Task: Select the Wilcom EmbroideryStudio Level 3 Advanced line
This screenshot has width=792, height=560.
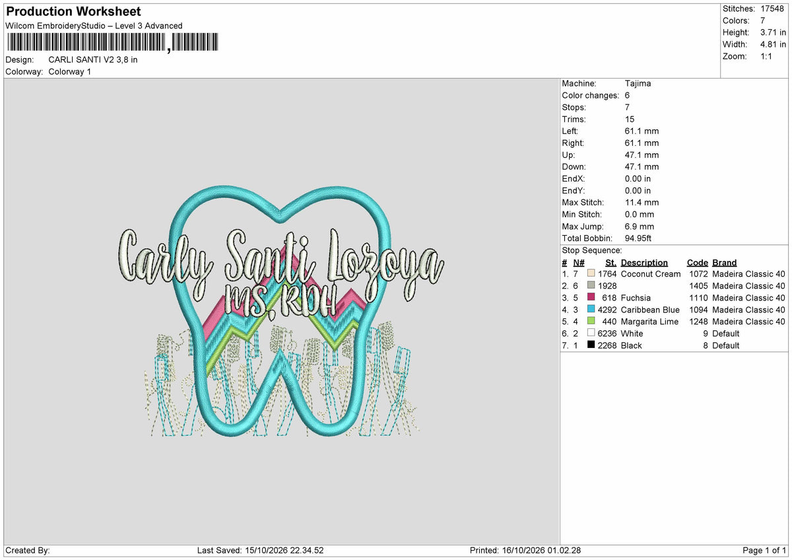Action: coord(94,26)
